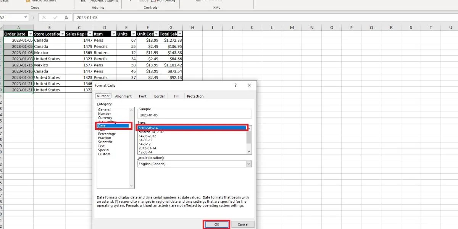This screenshot has height=229, width=458.
Task: Click the Visual Basic icon
Action: pyautogui.click(x=5, y=1)
